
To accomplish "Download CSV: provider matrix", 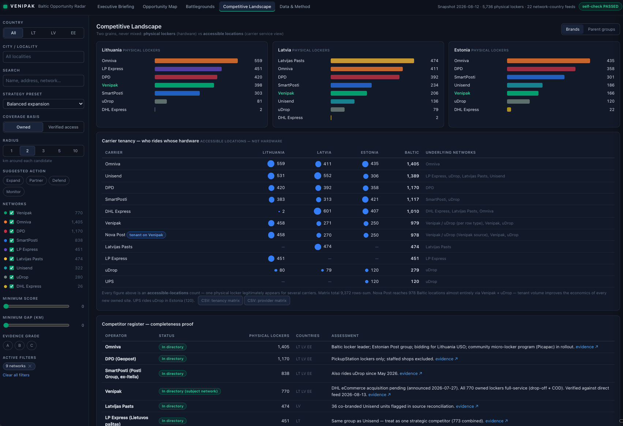I will tap(267, 301).
